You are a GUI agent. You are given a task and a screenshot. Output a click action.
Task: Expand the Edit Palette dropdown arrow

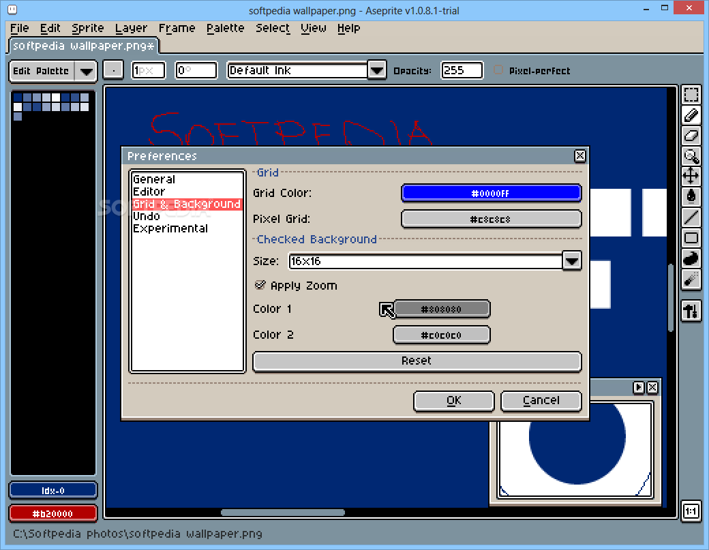(86, 71)
